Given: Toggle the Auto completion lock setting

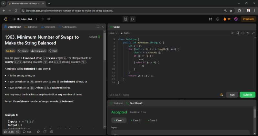Looking at the screenshot, I should (125, 33).
